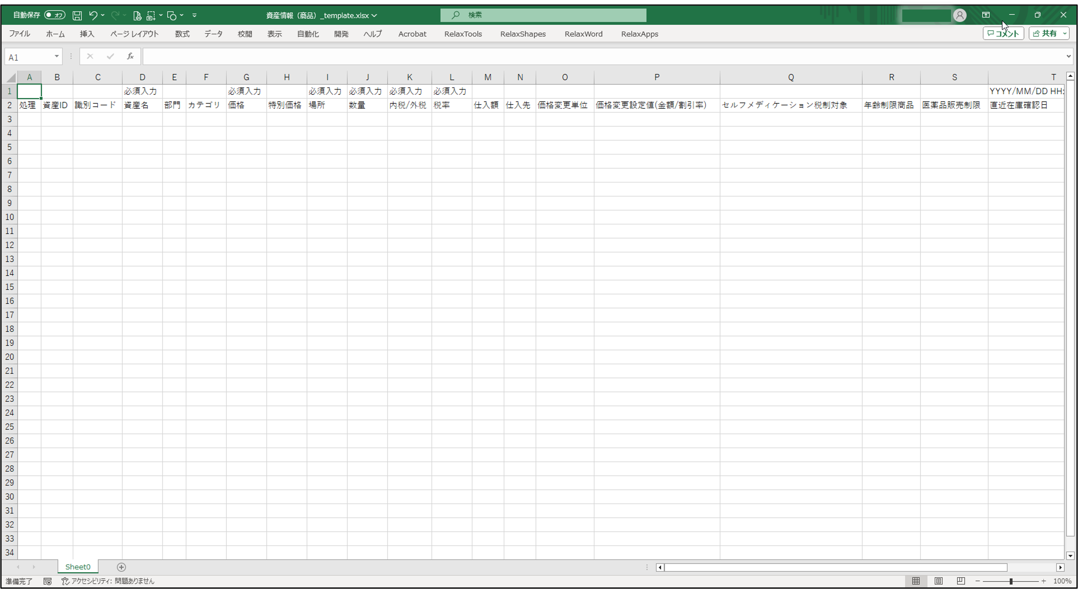Click the Save floppy disk icon

pyautogui.click(x=77, y=15)
